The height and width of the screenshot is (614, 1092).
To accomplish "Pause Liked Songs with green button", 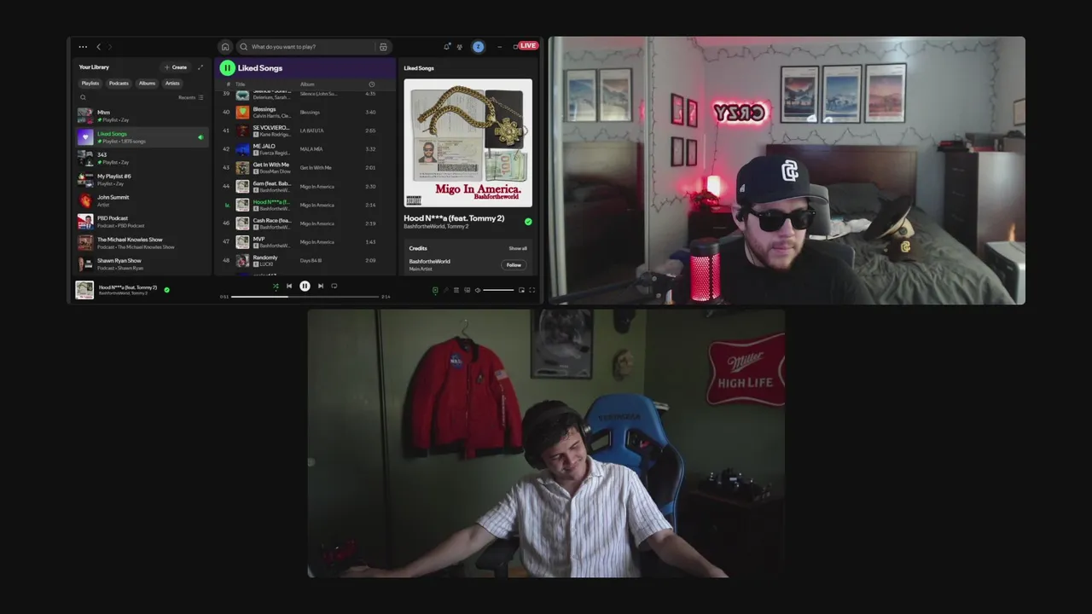I will click(x=227, y=67).
